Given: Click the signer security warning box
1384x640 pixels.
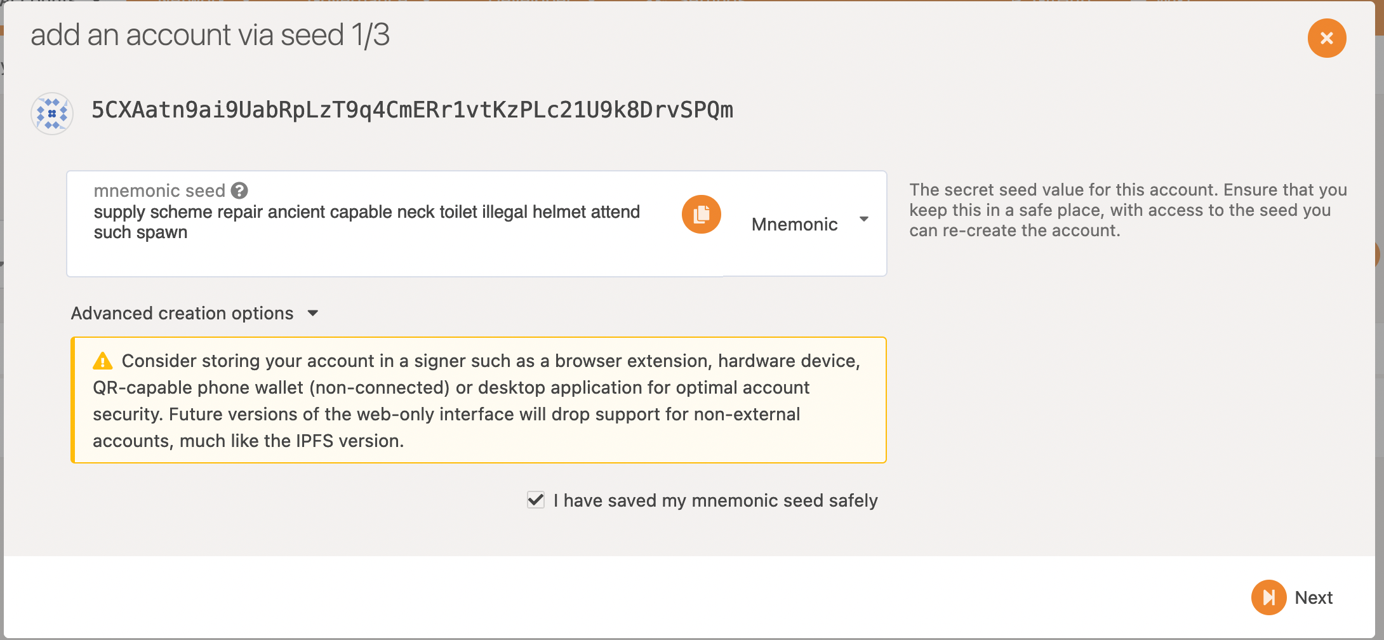Looking at the screenshot, I should 479,400.
